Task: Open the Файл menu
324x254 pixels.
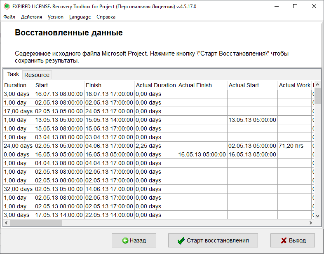Action: point(9,17)
